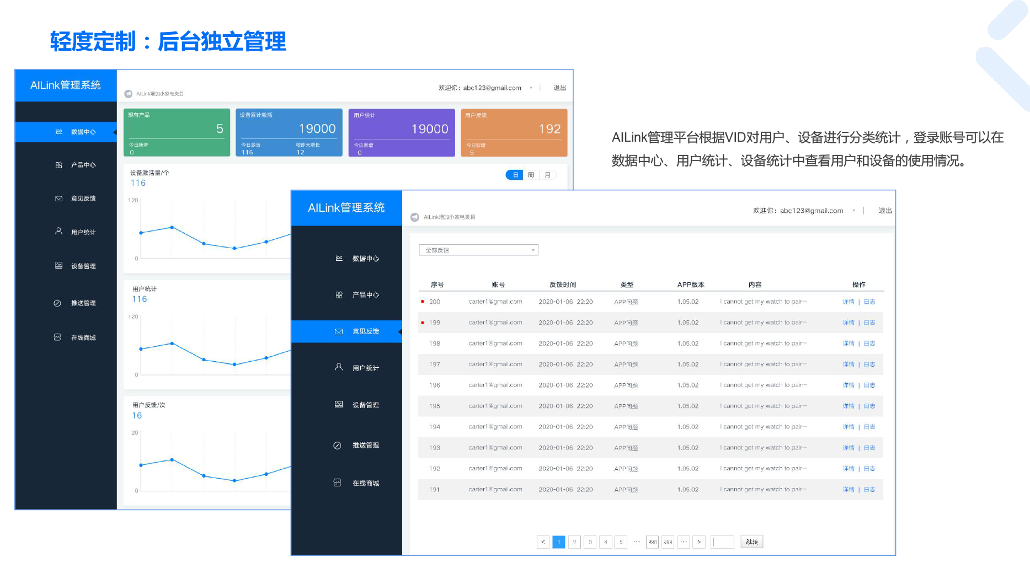The height and width of the screenshot is (579, 1030).
Task: Click the 产品中心 grid icon in back window sidebar
Action: [58, 165]
